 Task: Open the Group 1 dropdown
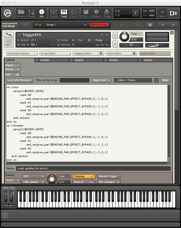65,25
